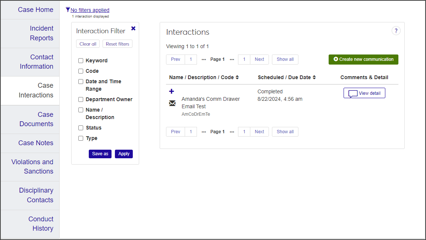
Task: Sort by Name / Description / Code
Action: 204,77
